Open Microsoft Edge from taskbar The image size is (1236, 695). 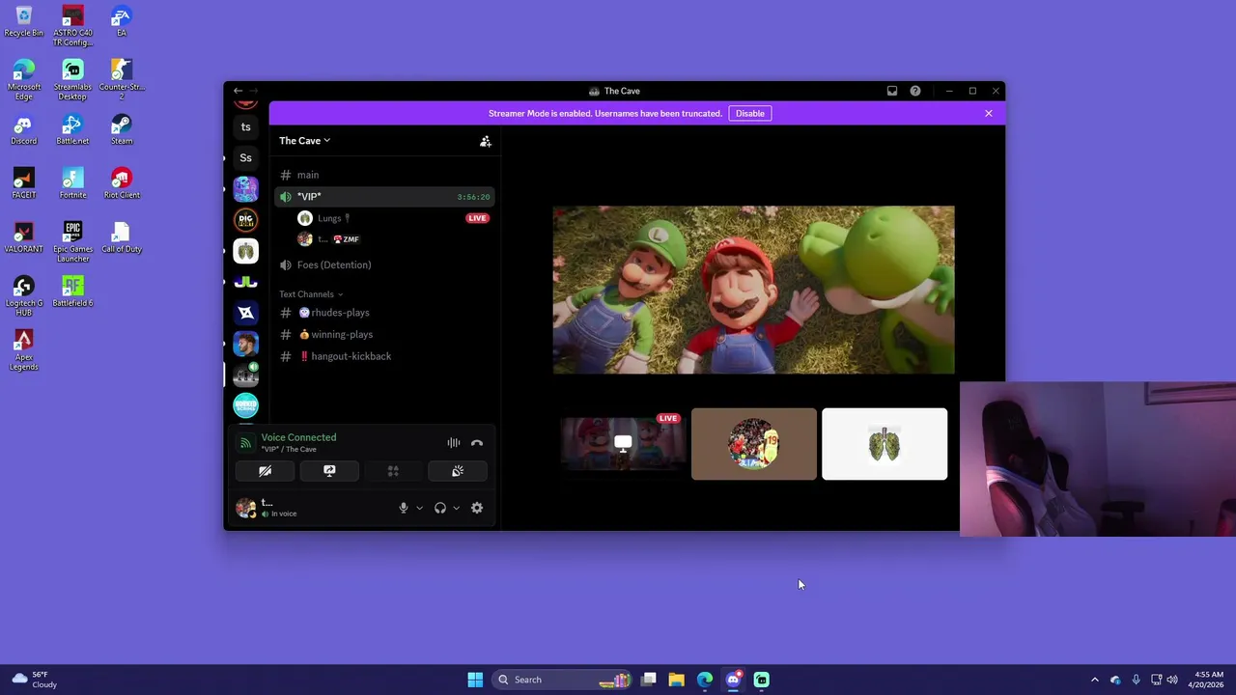[x=705, y=680]
